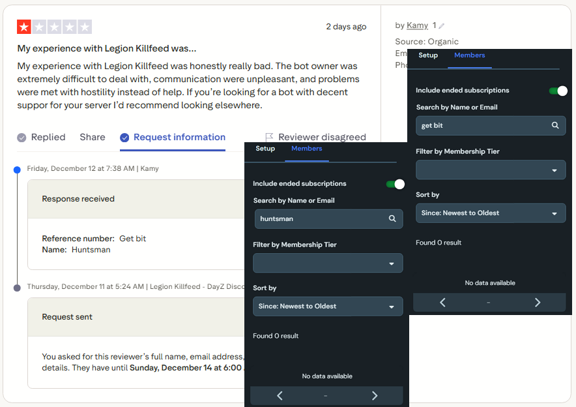Open Sort by dropdown in get bit panel
Screen dimensions: 576x407
491,213
